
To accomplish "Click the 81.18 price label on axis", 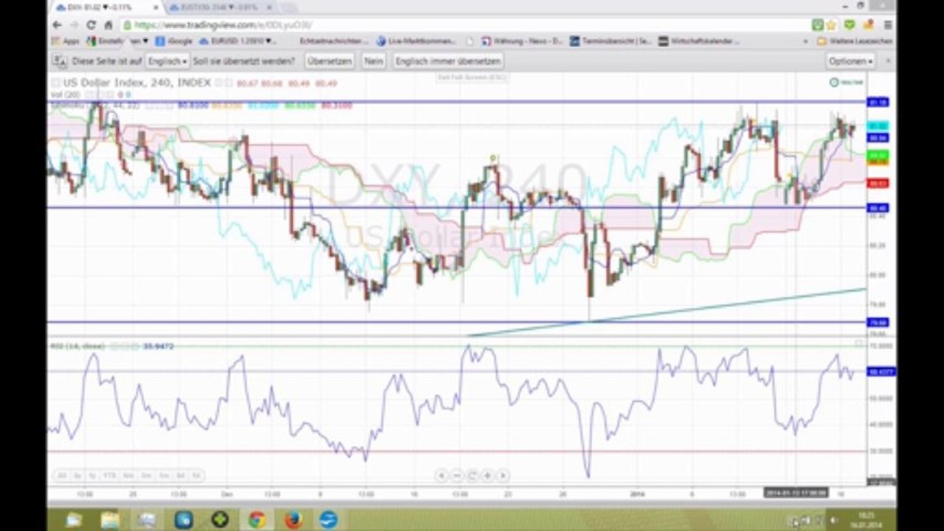I will (878, 102).
